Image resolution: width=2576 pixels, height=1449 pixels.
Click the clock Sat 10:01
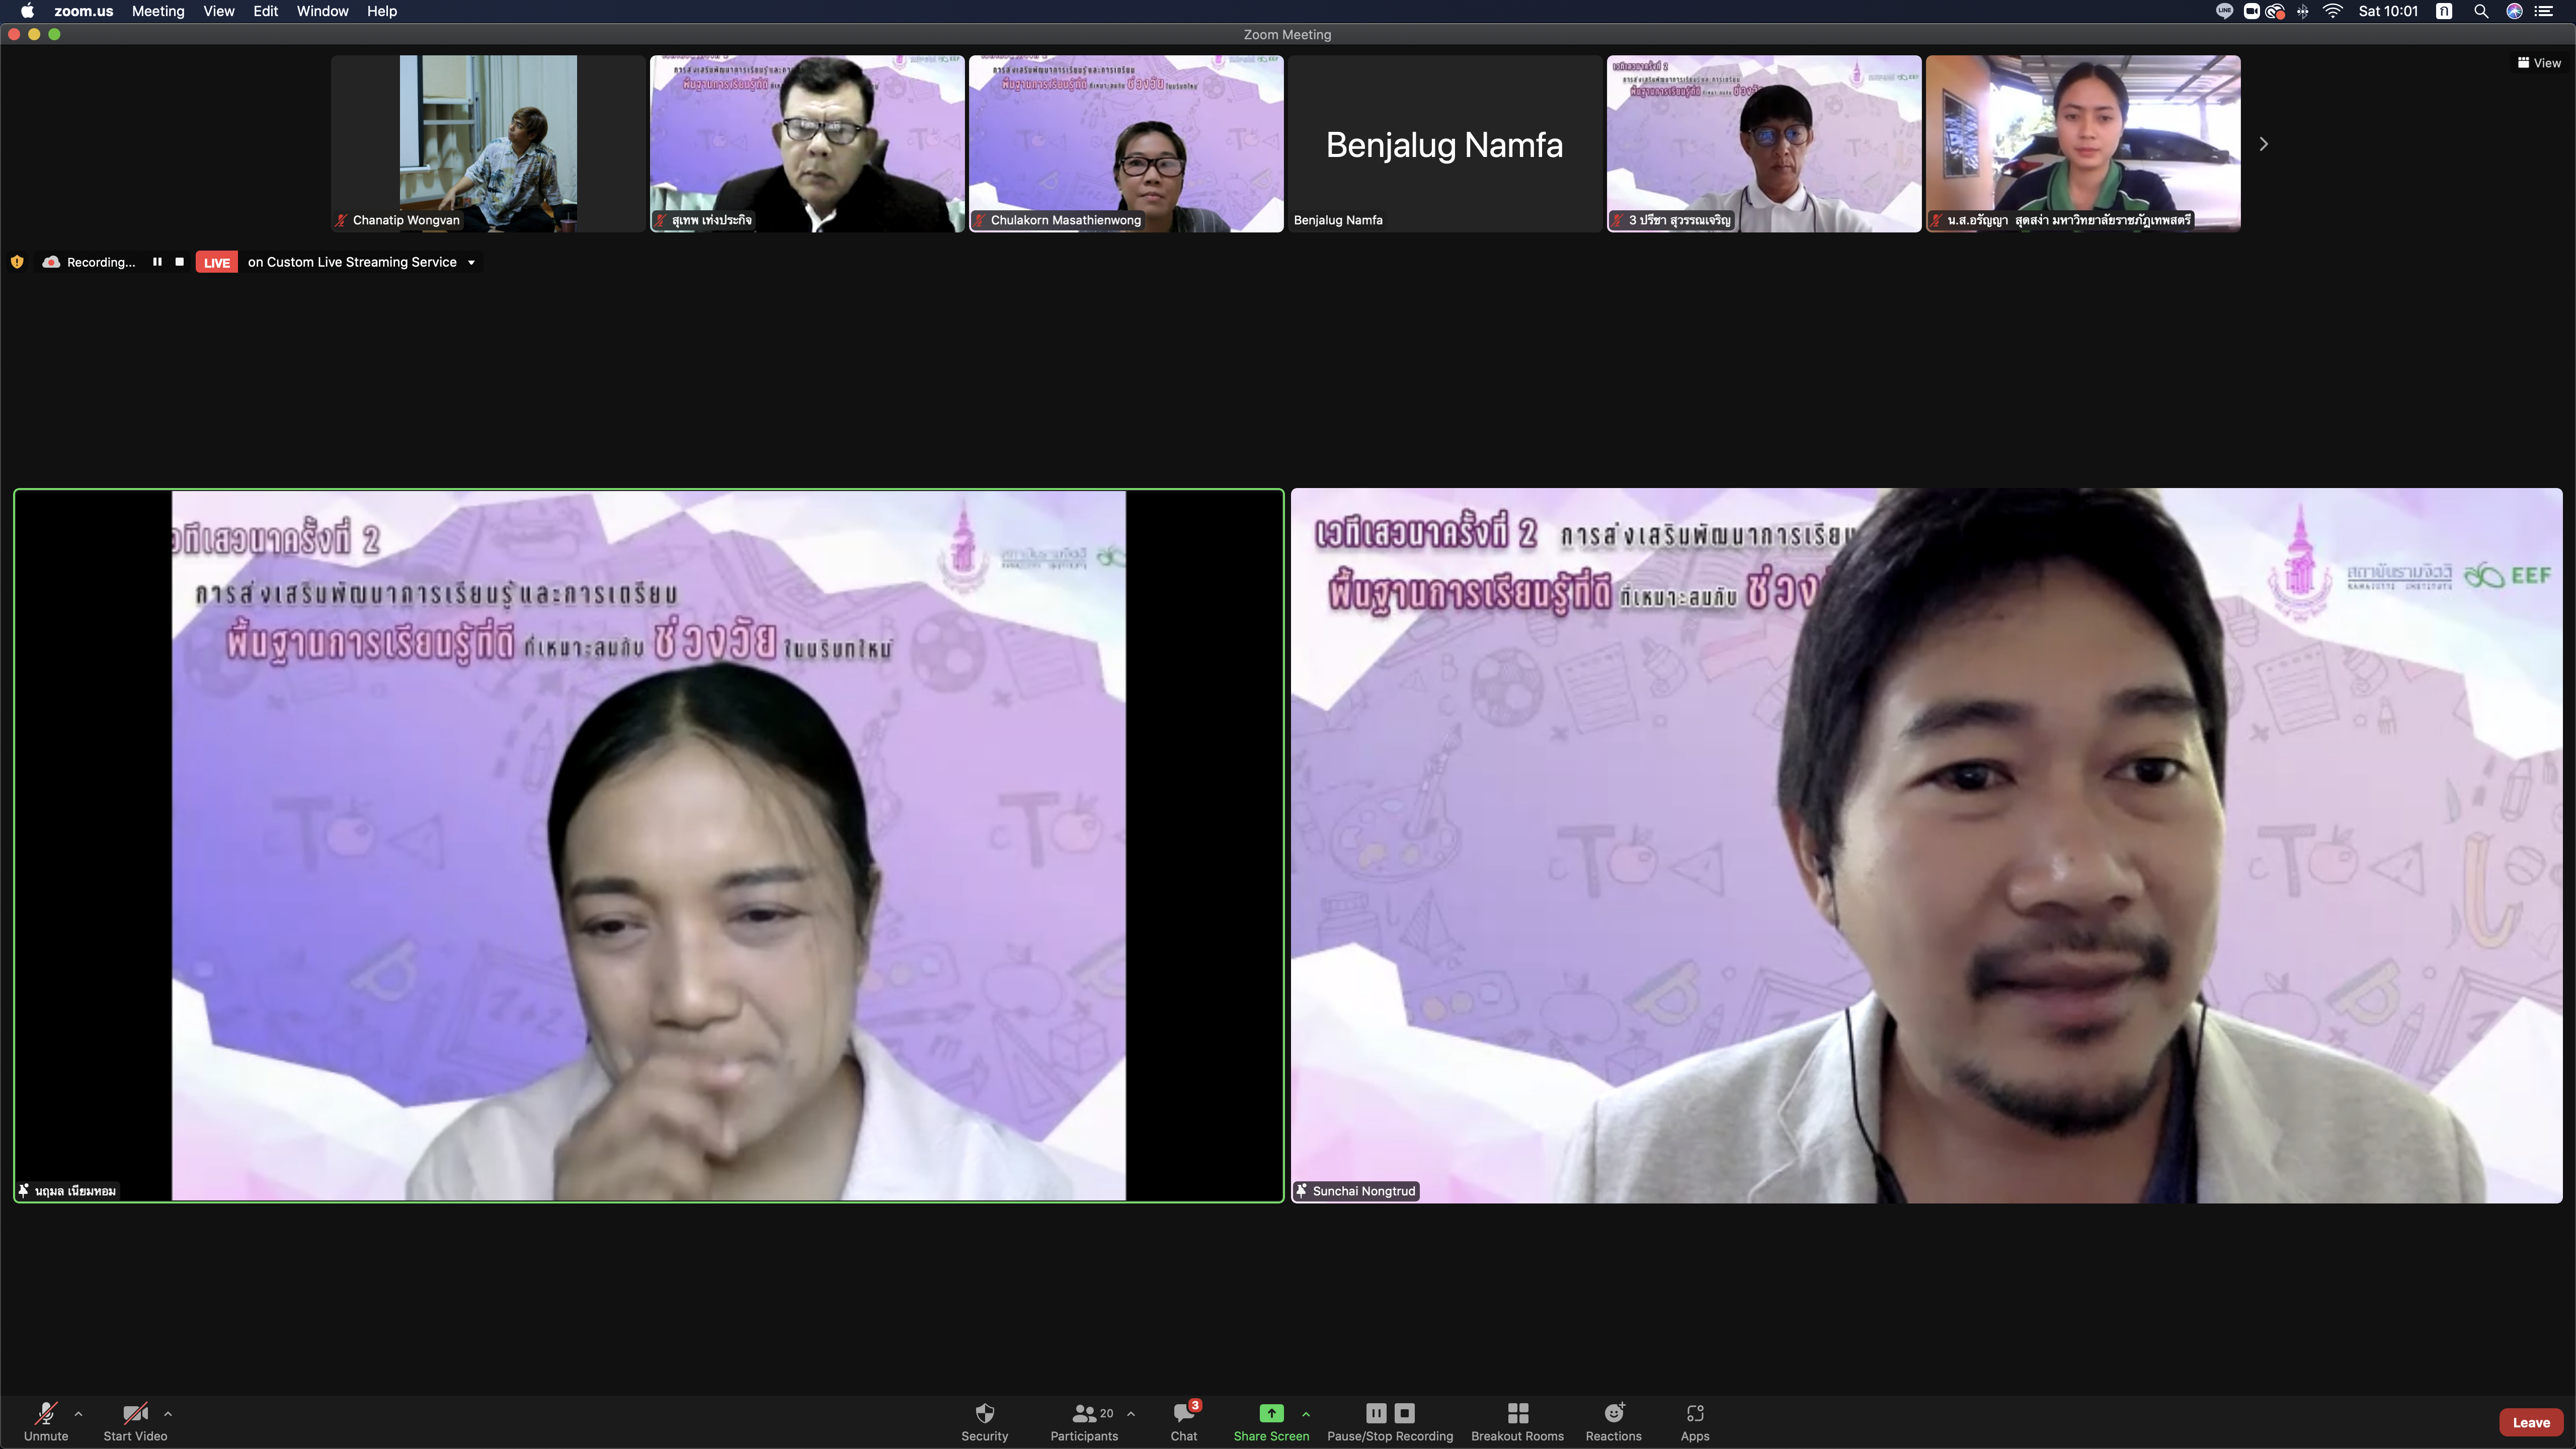[x=2388, y=11]
